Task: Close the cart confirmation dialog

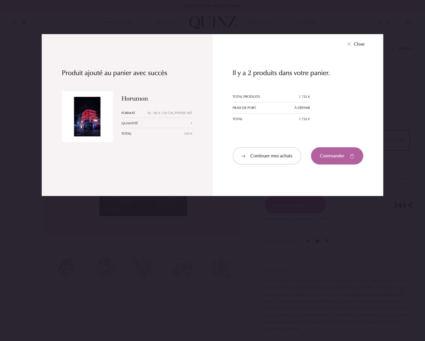Action: (x=356, y=44)
